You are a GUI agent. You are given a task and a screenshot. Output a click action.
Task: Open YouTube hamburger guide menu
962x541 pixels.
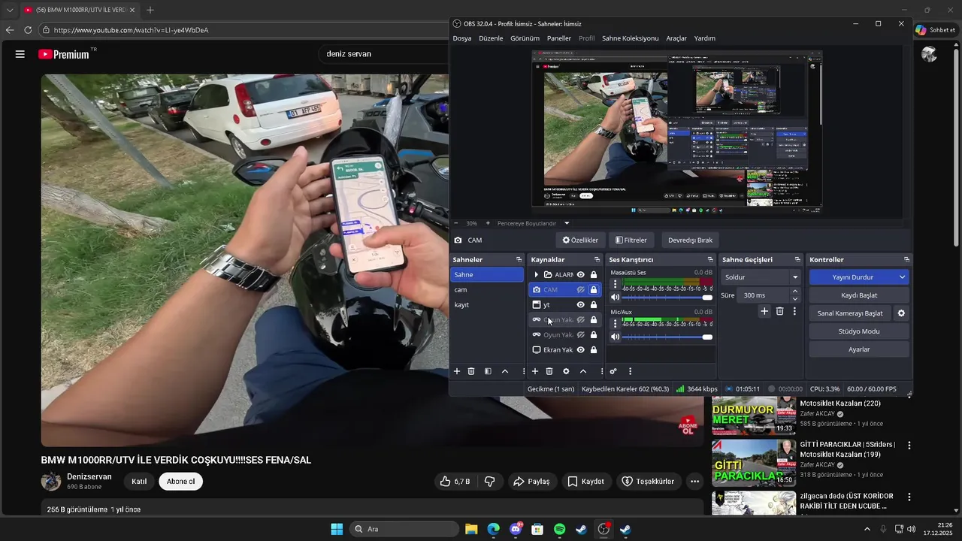[x=20, y=54]
